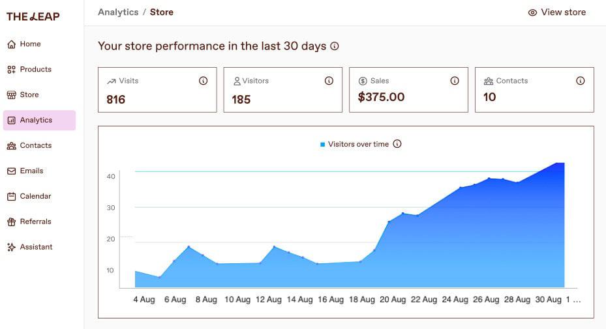Open the Assistant sparkle icon
The image size is (606, 329).
coord(11,248)
